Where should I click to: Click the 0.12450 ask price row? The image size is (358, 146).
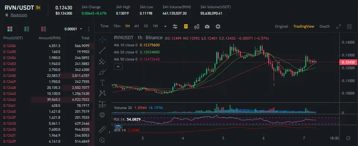coord(47,76)
